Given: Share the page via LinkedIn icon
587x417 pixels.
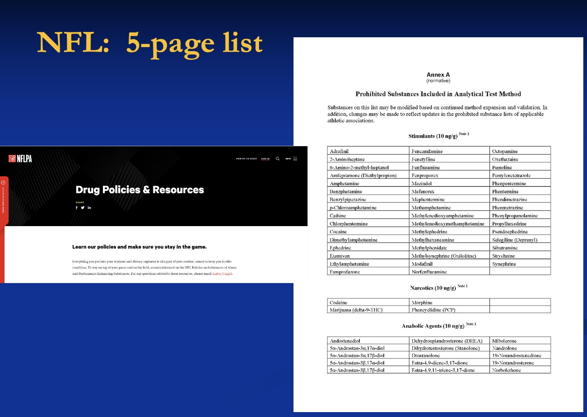Looking at the screenshot, I should click(x=89, y=208).
